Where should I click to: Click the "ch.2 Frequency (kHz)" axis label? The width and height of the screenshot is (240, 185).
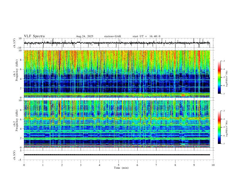click(16, 120)
